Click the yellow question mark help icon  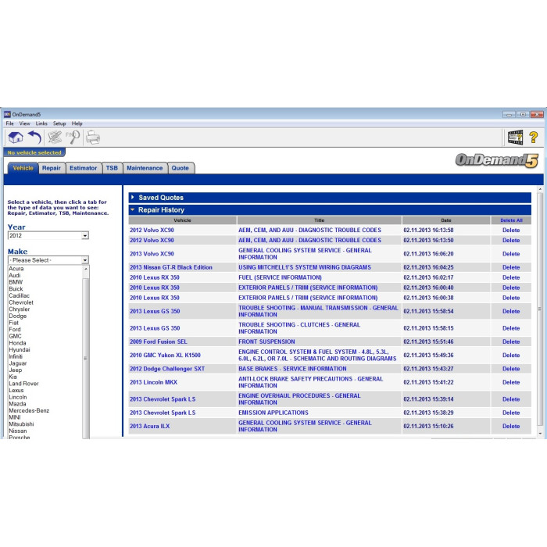tap(533, 137)
